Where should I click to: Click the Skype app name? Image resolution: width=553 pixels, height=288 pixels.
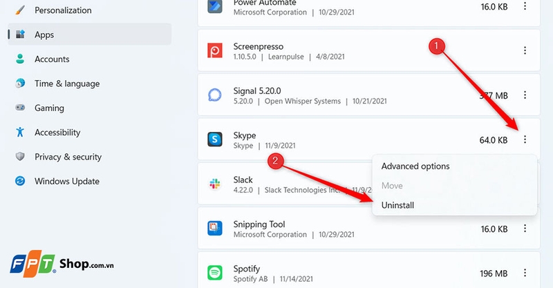(x=245, y=136)
